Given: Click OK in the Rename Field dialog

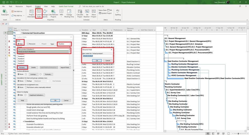Looking at the screenshot, I should point(97,61).
